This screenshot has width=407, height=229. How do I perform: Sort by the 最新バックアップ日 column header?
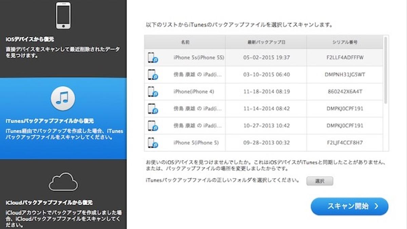(x=266, y=42)
